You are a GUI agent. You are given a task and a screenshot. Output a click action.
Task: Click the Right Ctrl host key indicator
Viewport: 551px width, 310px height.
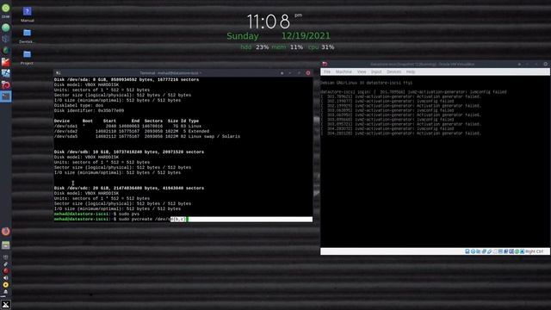pyautogui.click(x=534, y=251)
